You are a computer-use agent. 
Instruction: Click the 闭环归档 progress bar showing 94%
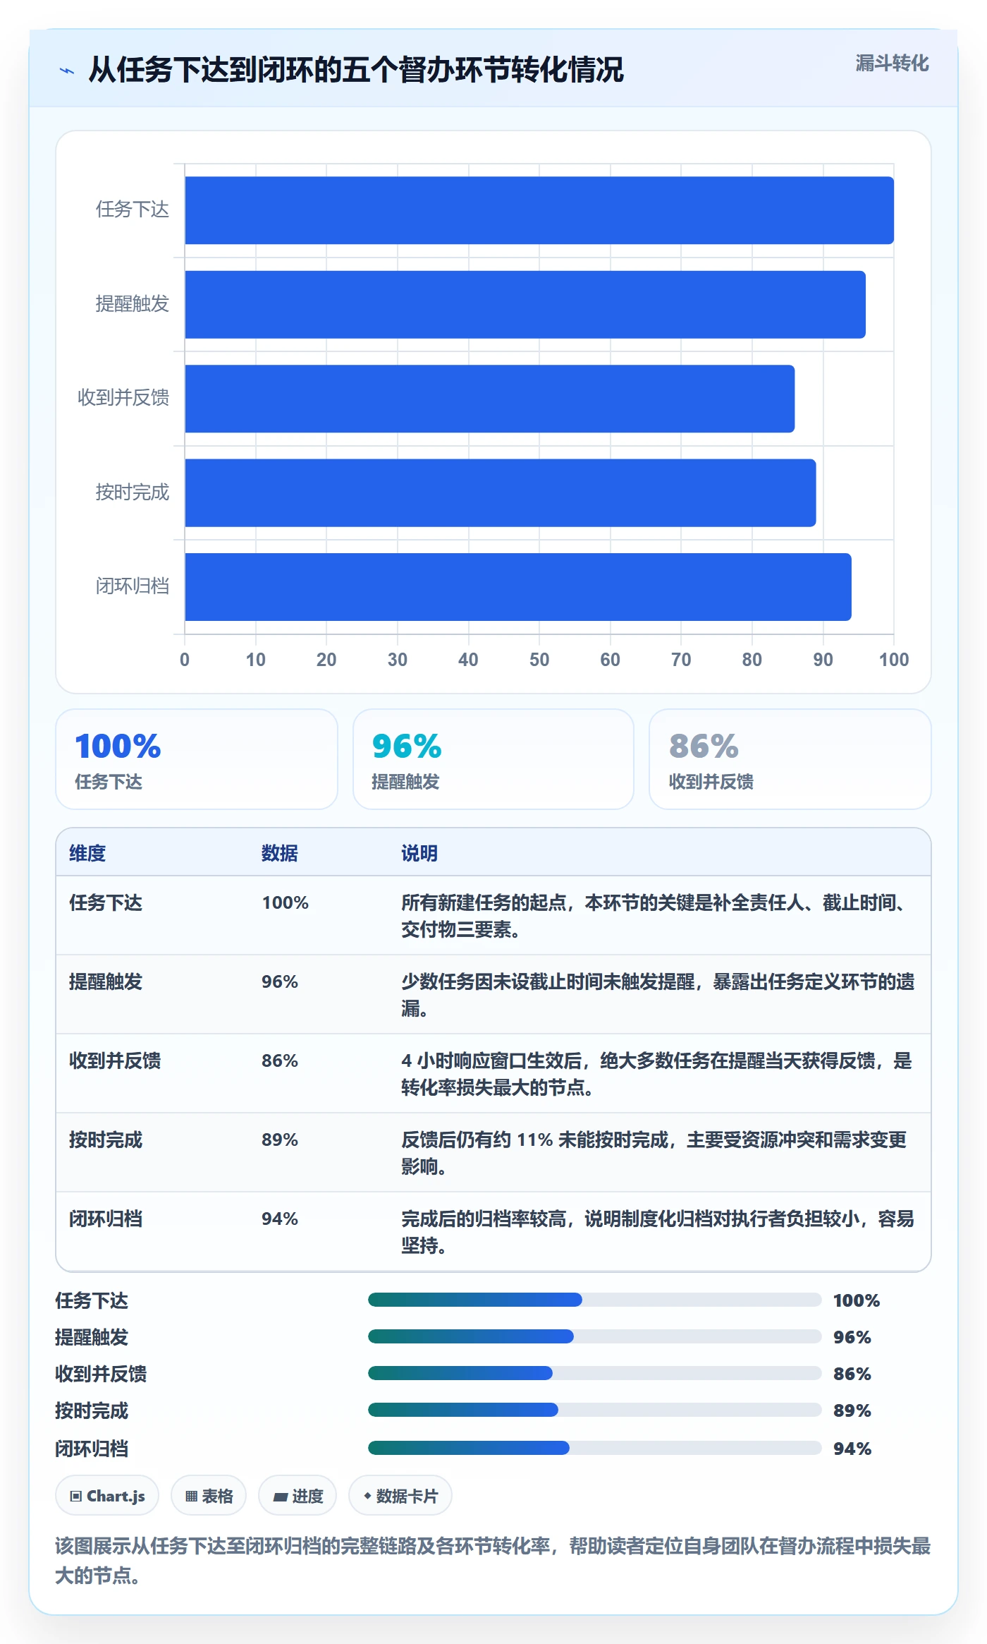tap(594, 1448)
